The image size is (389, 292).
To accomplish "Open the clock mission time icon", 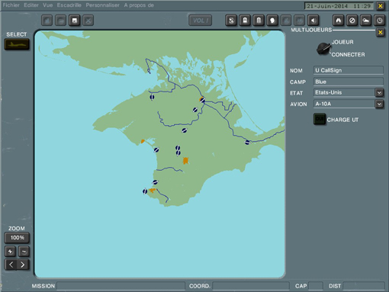I will coord(379,21).
